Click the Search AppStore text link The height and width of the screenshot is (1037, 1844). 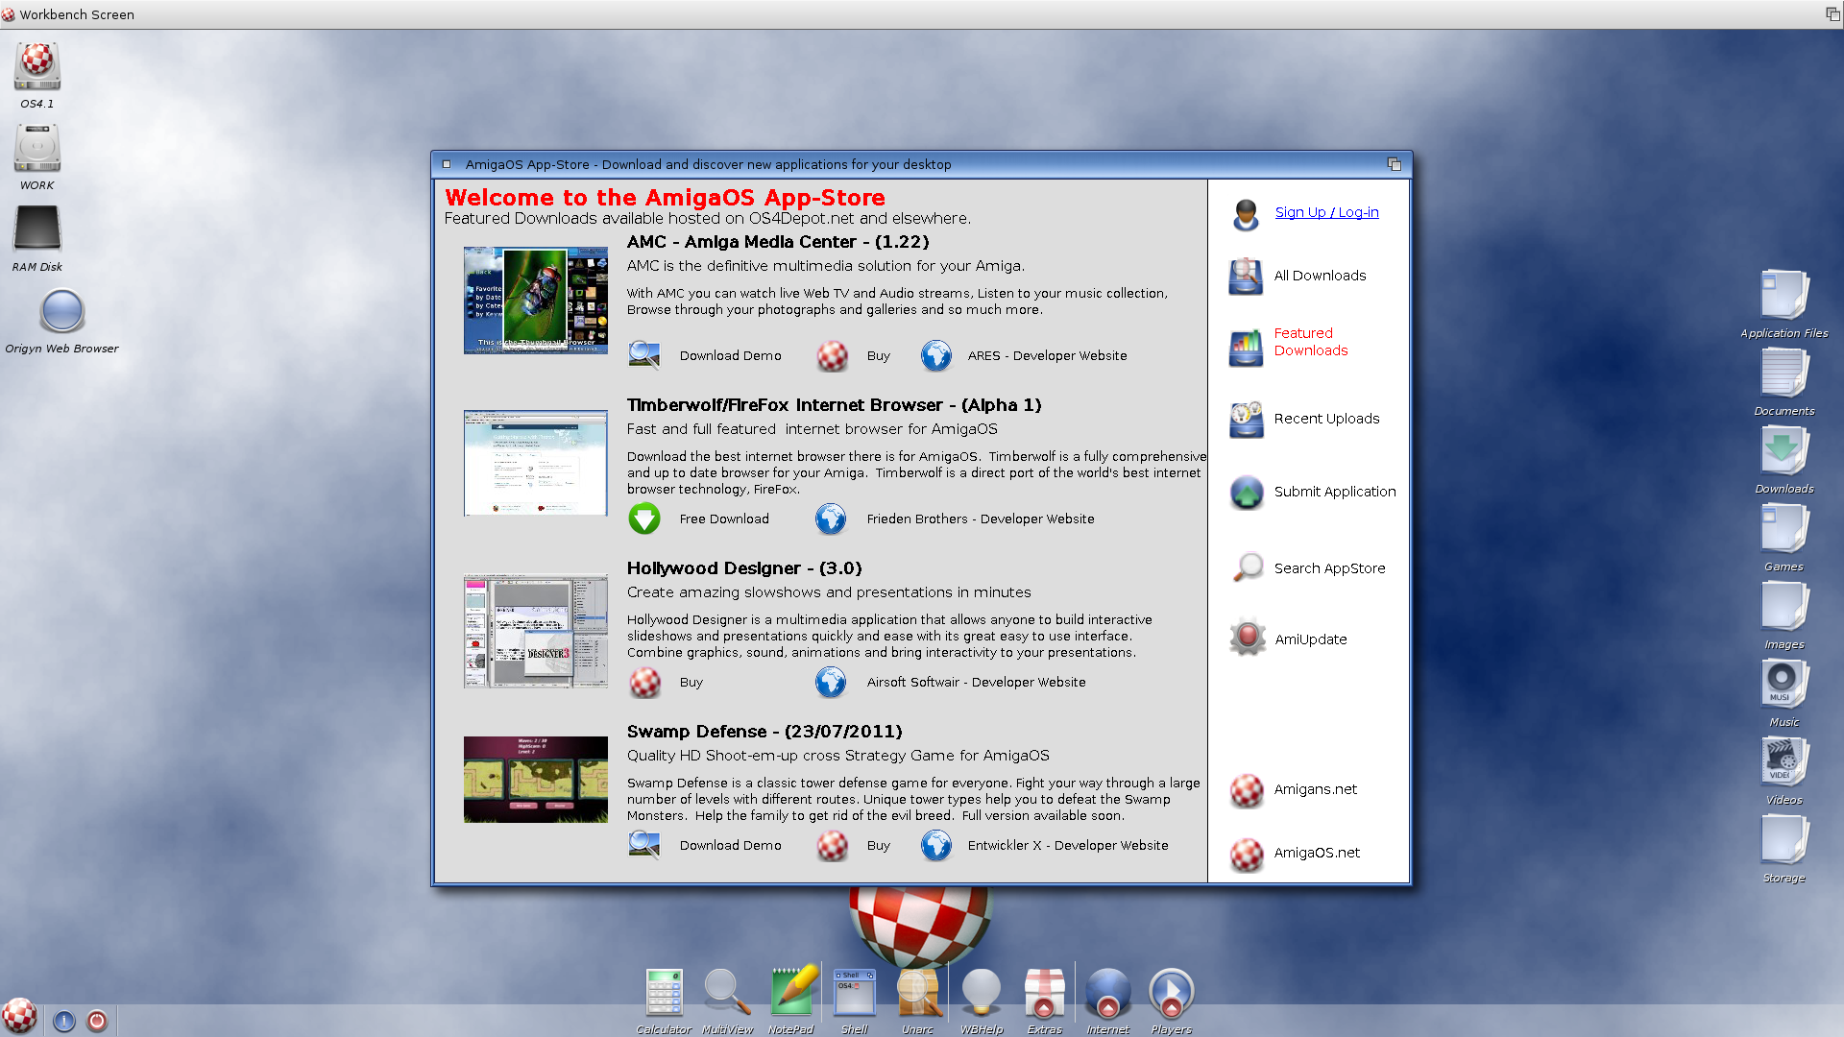[x=1329, y=568]
